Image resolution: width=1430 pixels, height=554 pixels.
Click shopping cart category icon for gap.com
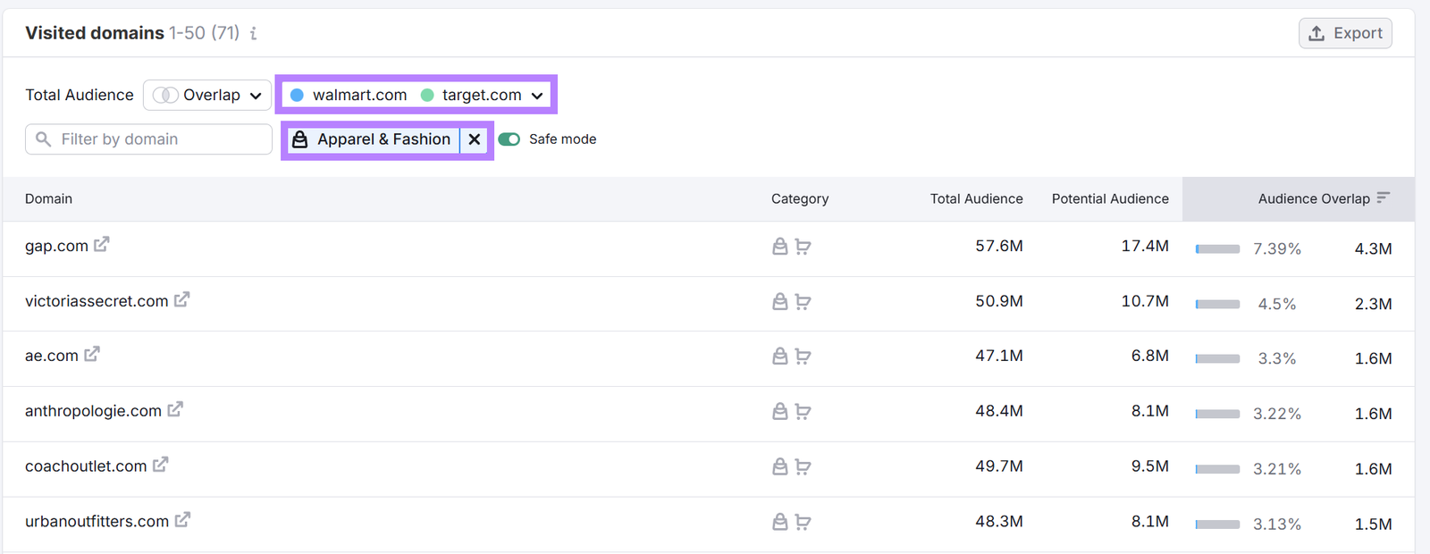(x=803, y=248)
